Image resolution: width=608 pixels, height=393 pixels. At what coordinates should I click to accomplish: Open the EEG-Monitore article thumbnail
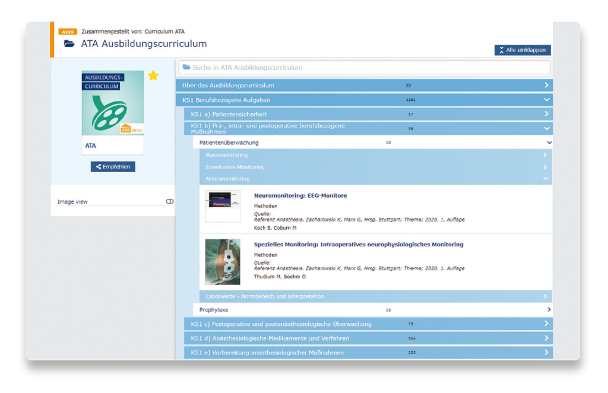(223, 206)
